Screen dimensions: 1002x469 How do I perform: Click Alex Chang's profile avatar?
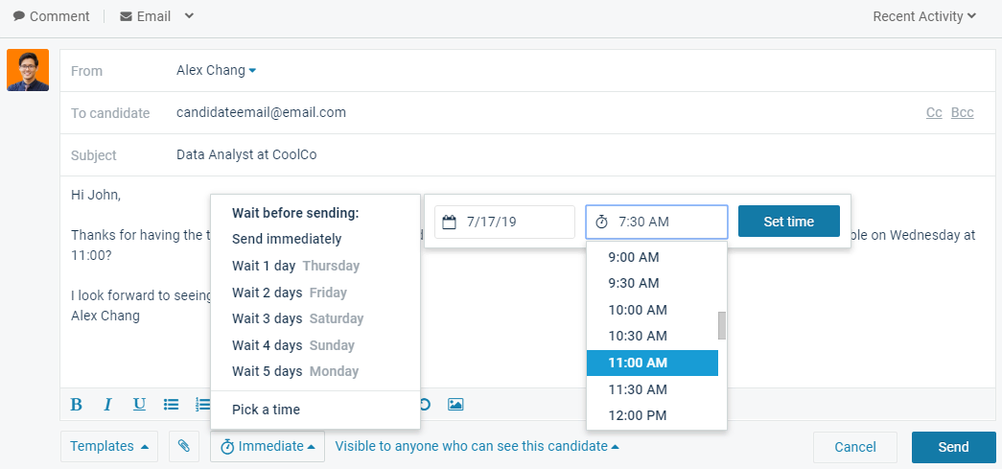tap(28, 70)
